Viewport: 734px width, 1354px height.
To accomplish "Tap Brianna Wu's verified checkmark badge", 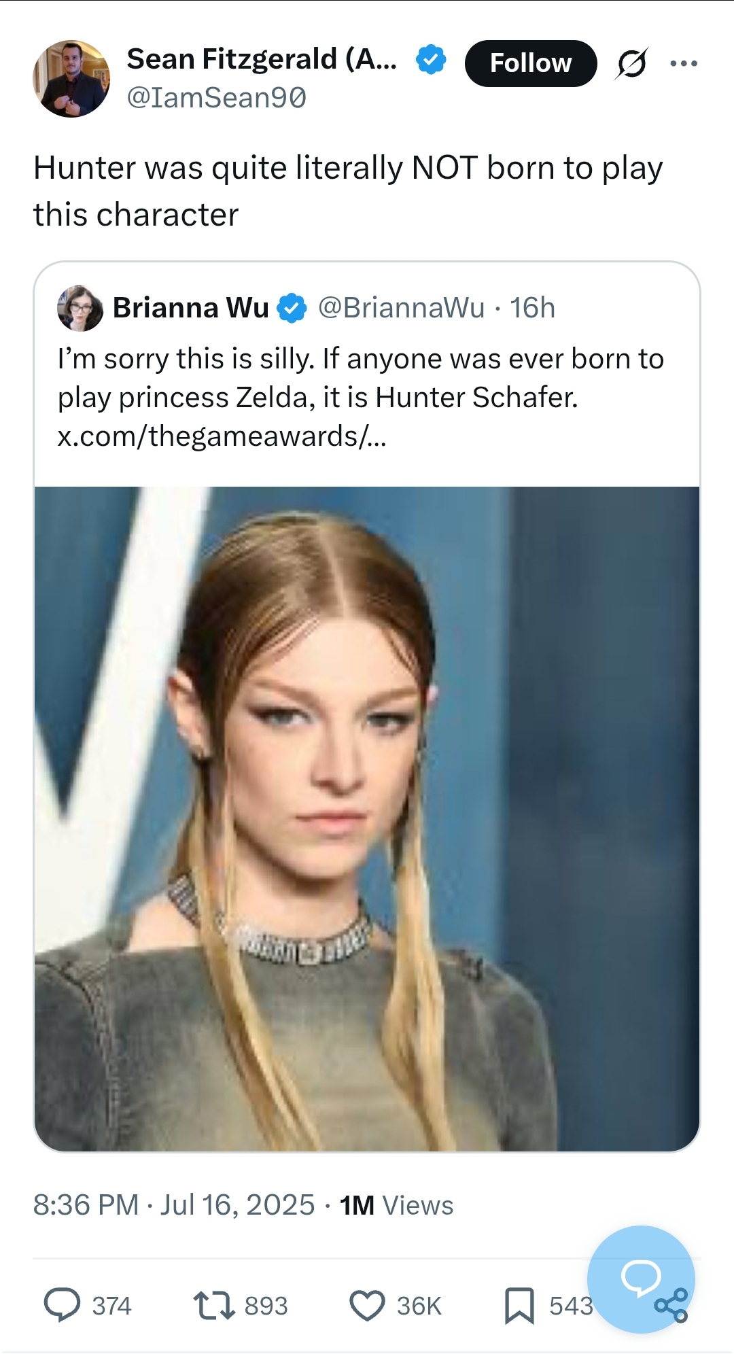I will click(292, 308).
